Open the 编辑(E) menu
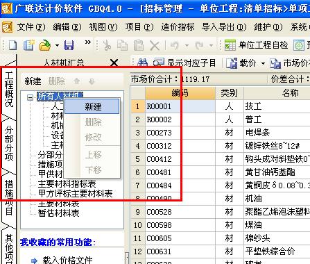Image resolution: width=310 pixels, height=264 pixels. (x=67, y=27)
